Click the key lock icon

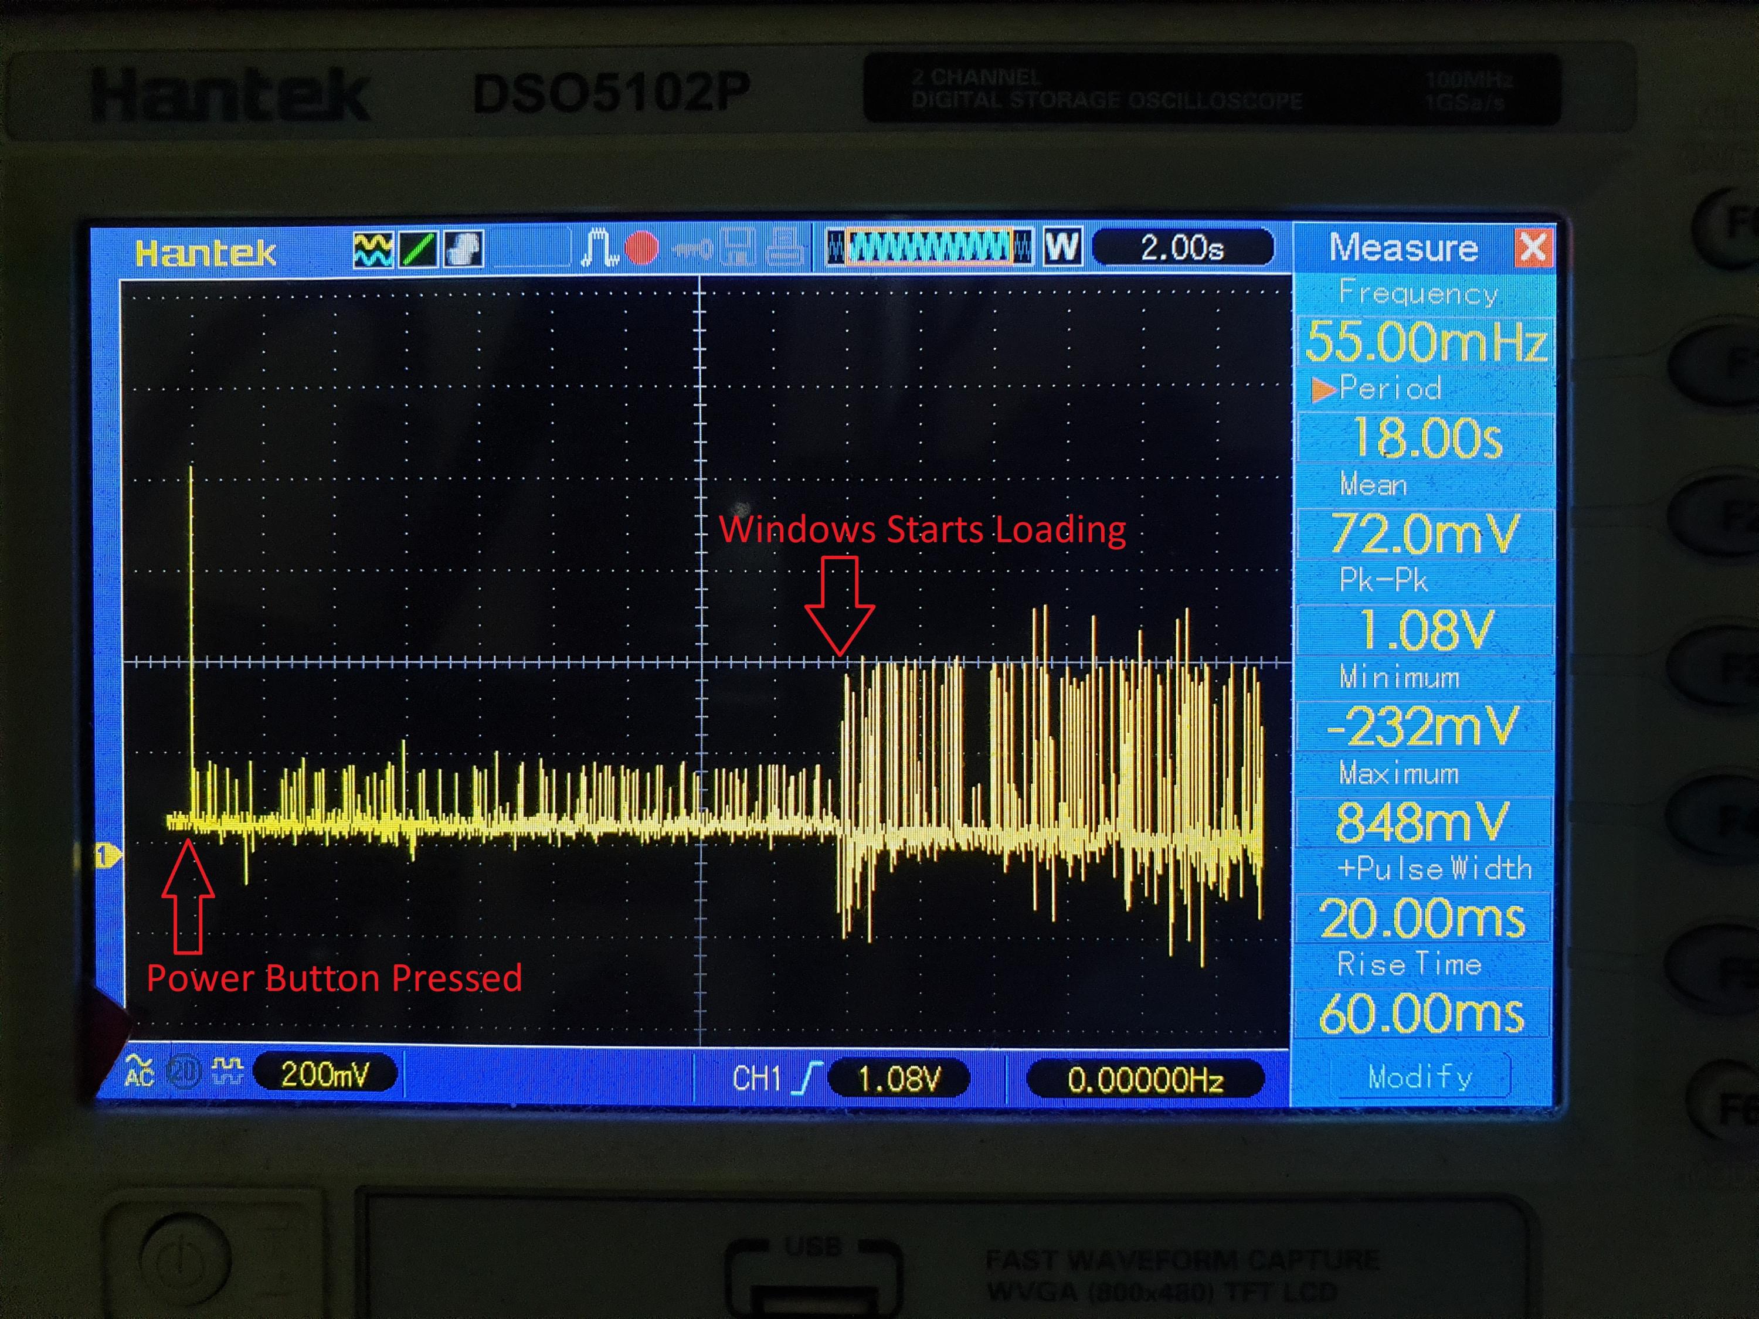point(691,250)
